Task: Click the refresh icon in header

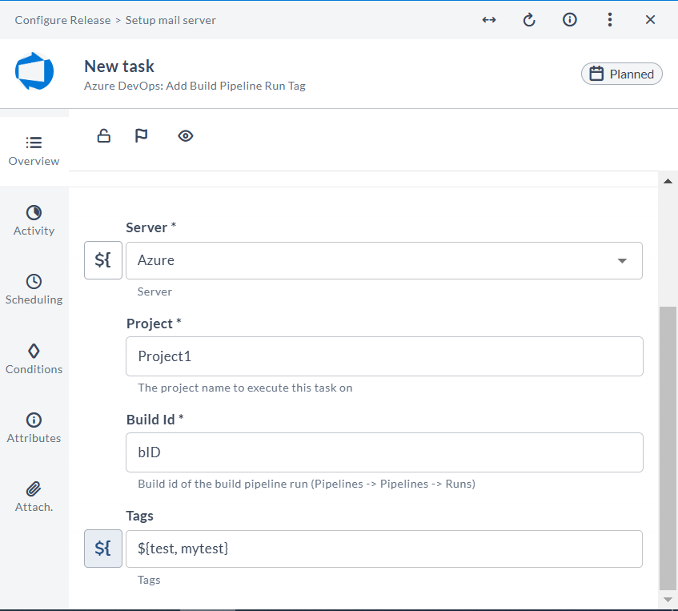Action: pyautogui.click(x=529, y=20)
